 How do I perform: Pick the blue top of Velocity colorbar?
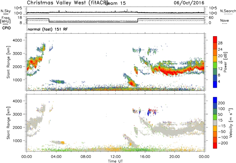[215, 100]
